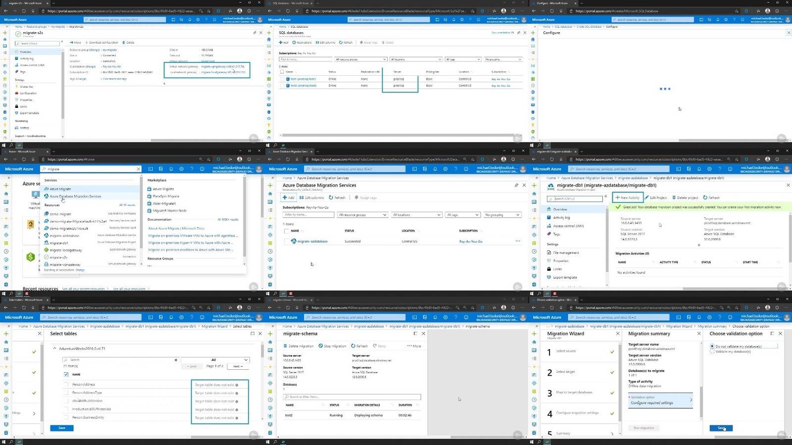Screen dimensions: 792x445
Task: Click horizontal scrollbar in SQL databases window
Action: point(398,135)
